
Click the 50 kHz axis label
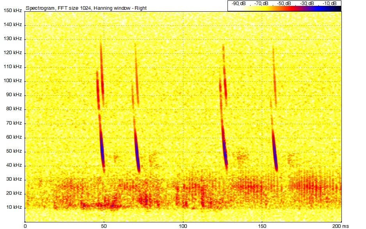[x=14, y=151]
